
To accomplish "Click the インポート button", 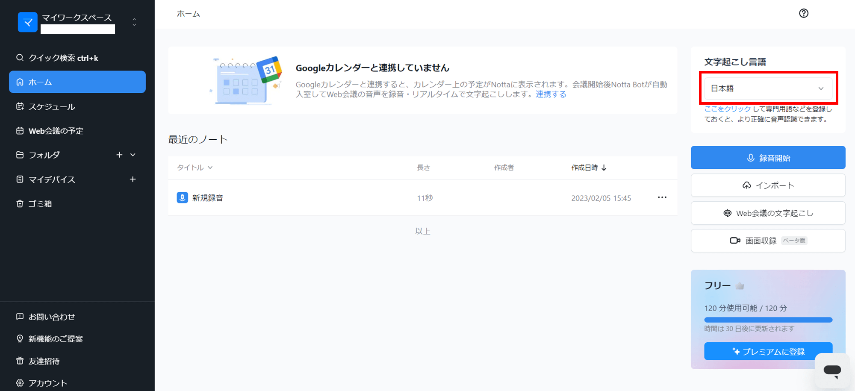I will [x=768, y=185].
